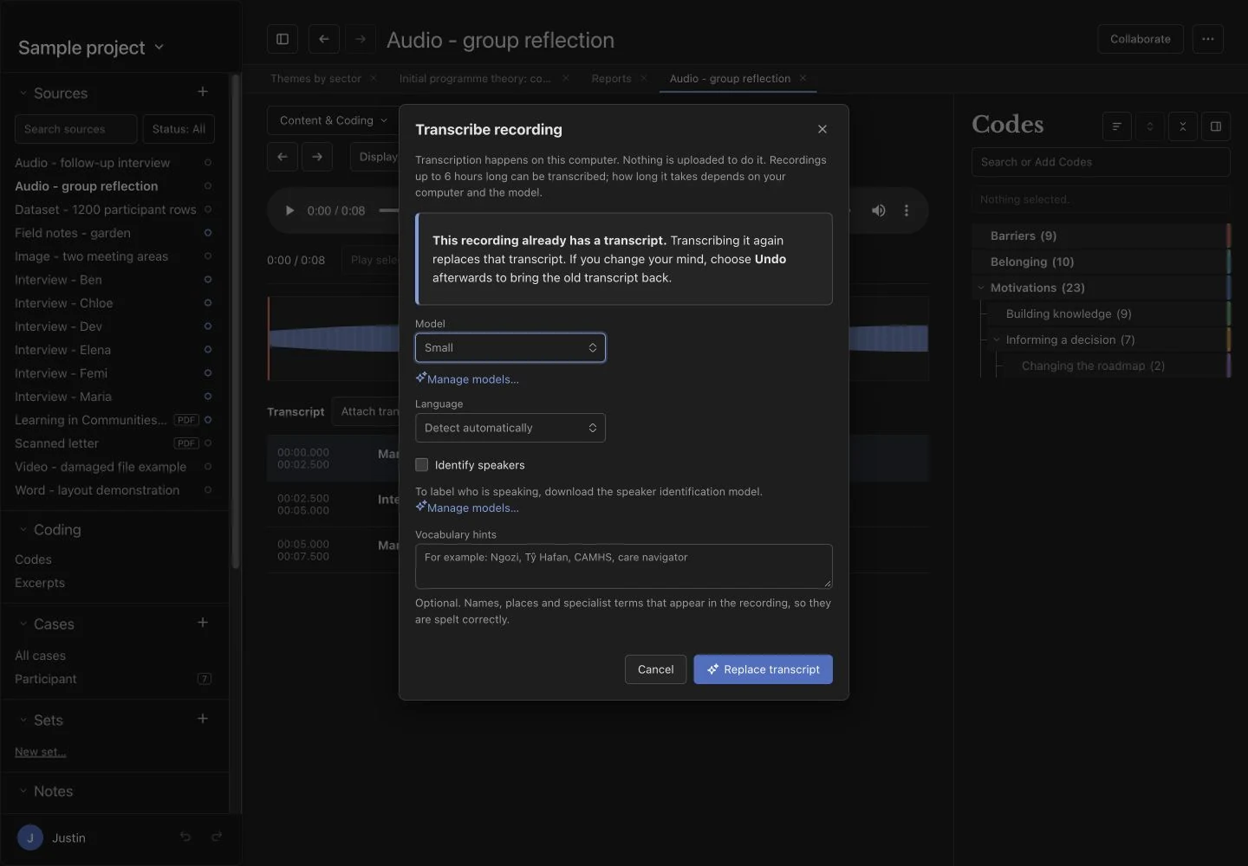The image size is (1248, 866).
Task: Go back with the header left arrow
Action: 323,39
